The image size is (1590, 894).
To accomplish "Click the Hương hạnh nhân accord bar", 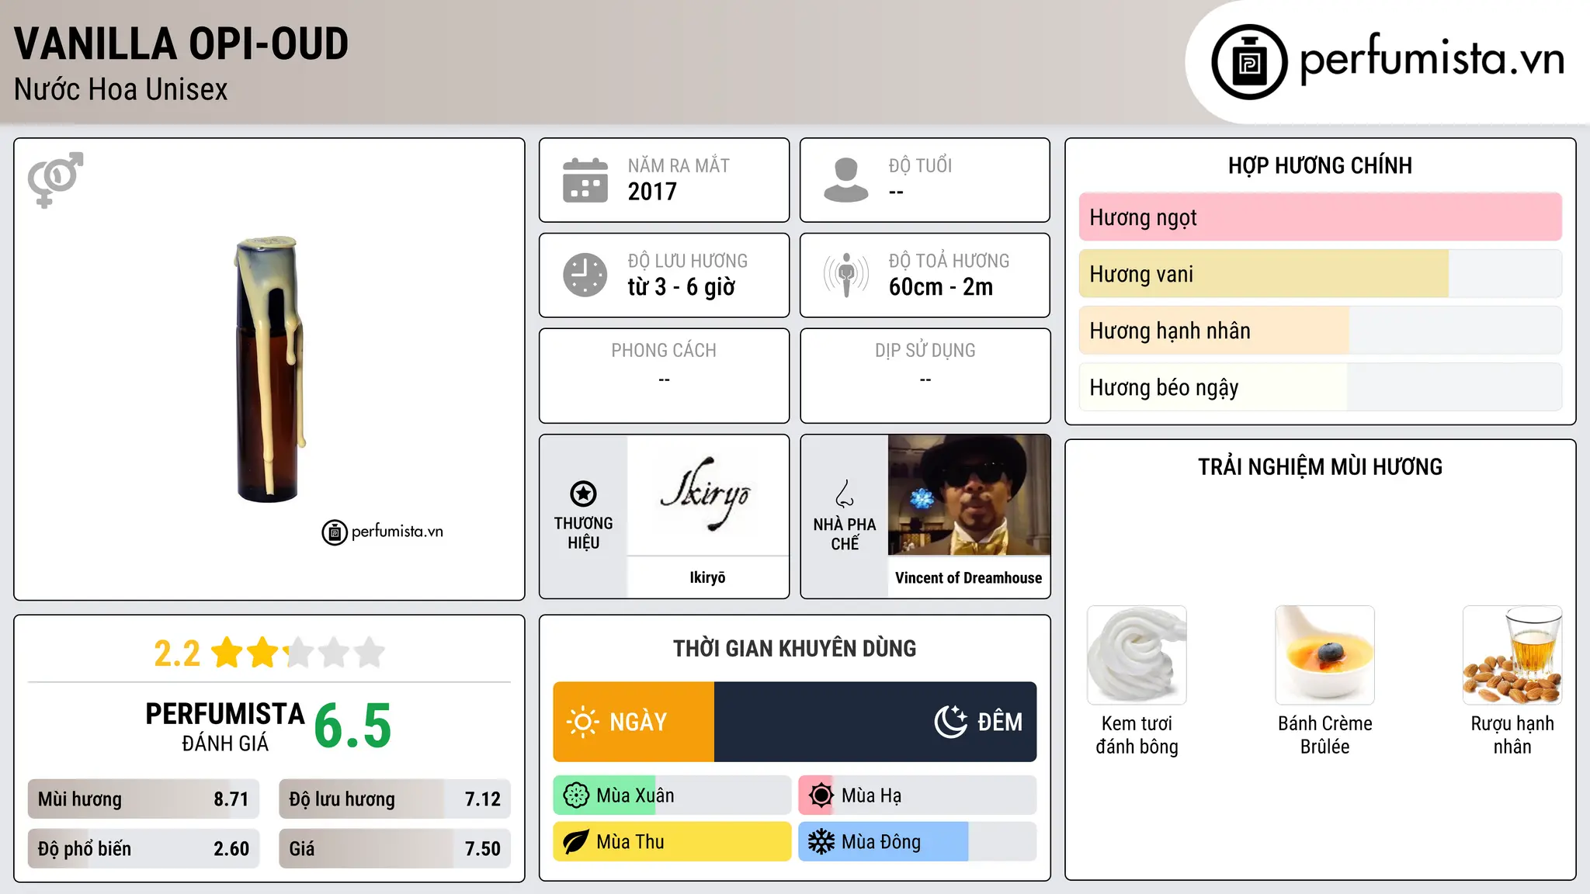I will point(1320,331).
